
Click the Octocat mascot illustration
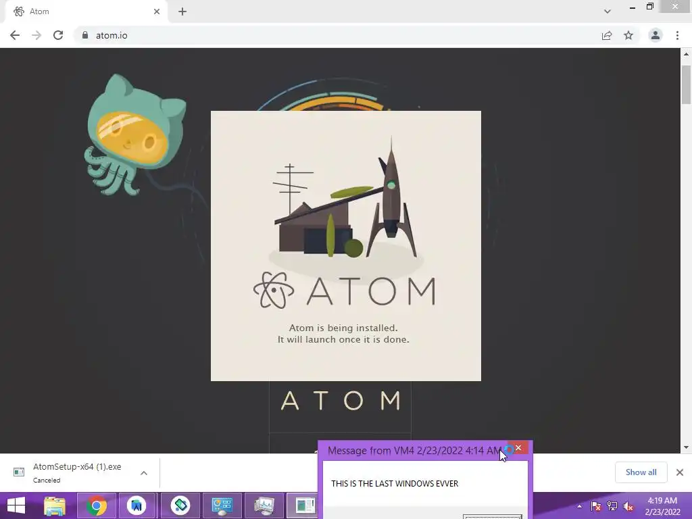[134, 134]
